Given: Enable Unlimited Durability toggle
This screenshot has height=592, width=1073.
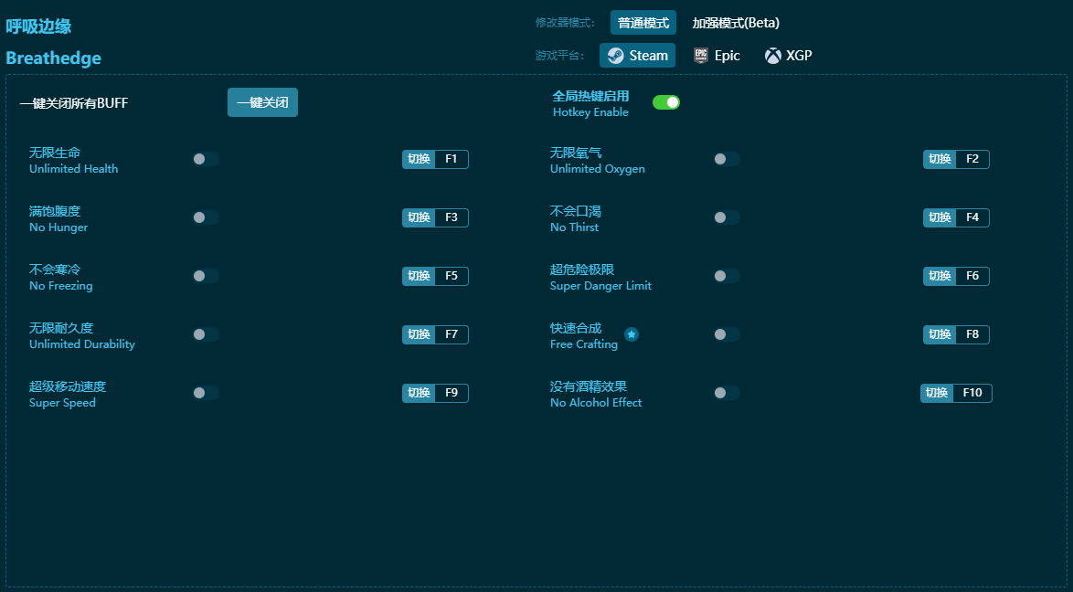Looking at the screenshot, I should [x=206, y=334].
